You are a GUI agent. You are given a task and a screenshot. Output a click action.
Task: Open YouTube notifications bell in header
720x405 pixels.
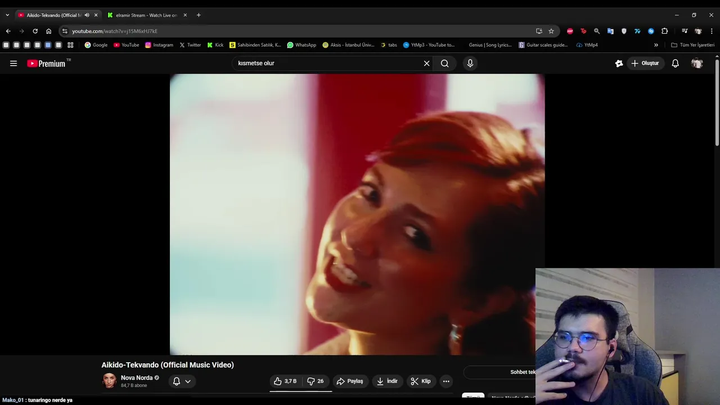click(676, 64)
